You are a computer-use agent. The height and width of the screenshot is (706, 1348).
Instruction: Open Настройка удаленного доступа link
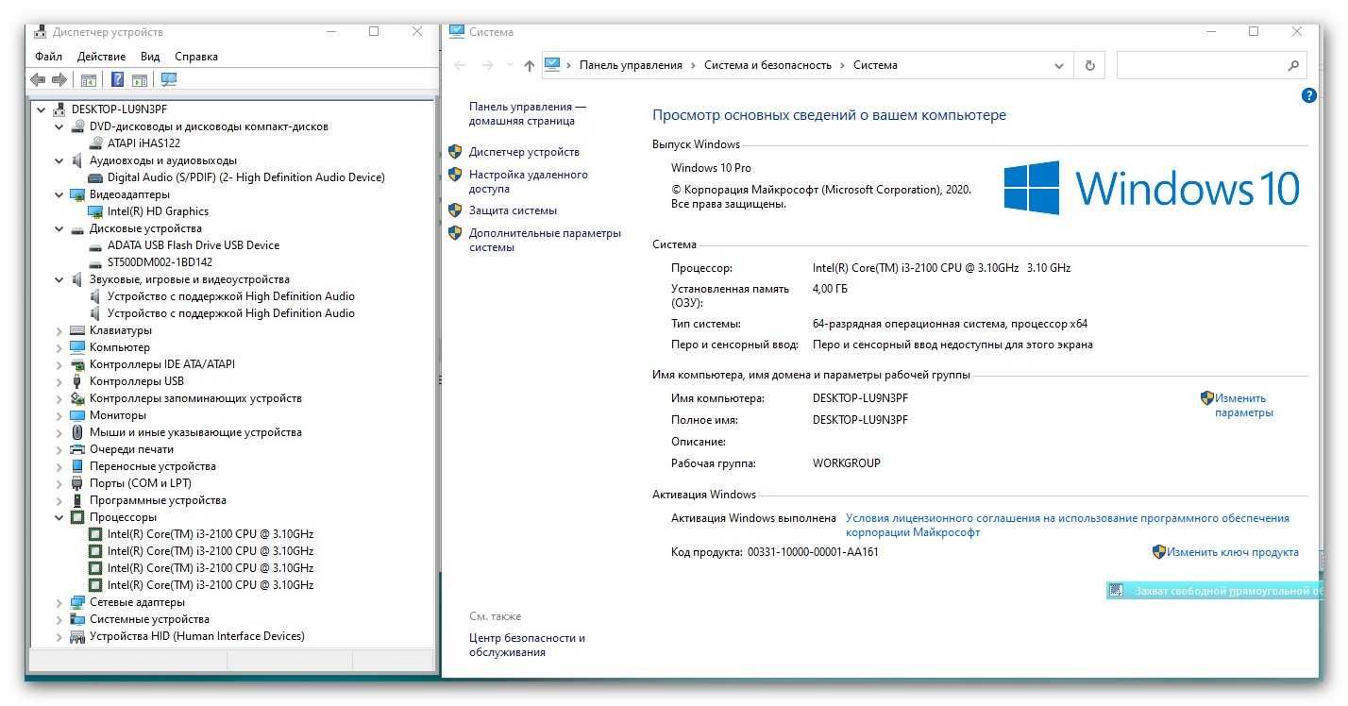(x=528, y=181)
